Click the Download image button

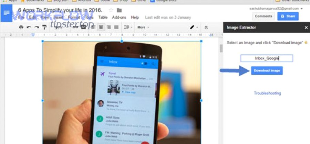point(267,70)
